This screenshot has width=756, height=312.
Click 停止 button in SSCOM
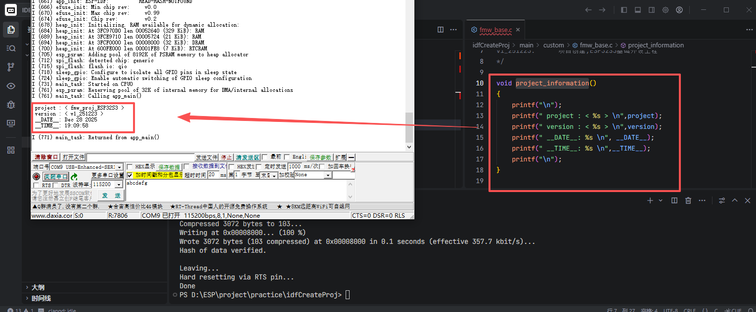tap(226, 157)
